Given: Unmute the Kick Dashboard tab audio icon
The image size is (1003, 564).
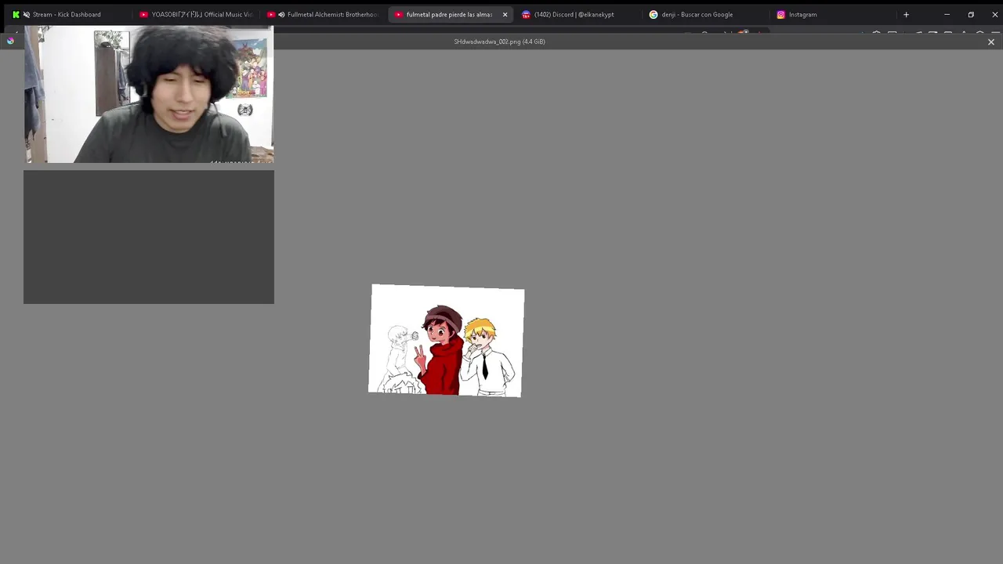Looking at the screenshot, I should (x=27, y=14).
